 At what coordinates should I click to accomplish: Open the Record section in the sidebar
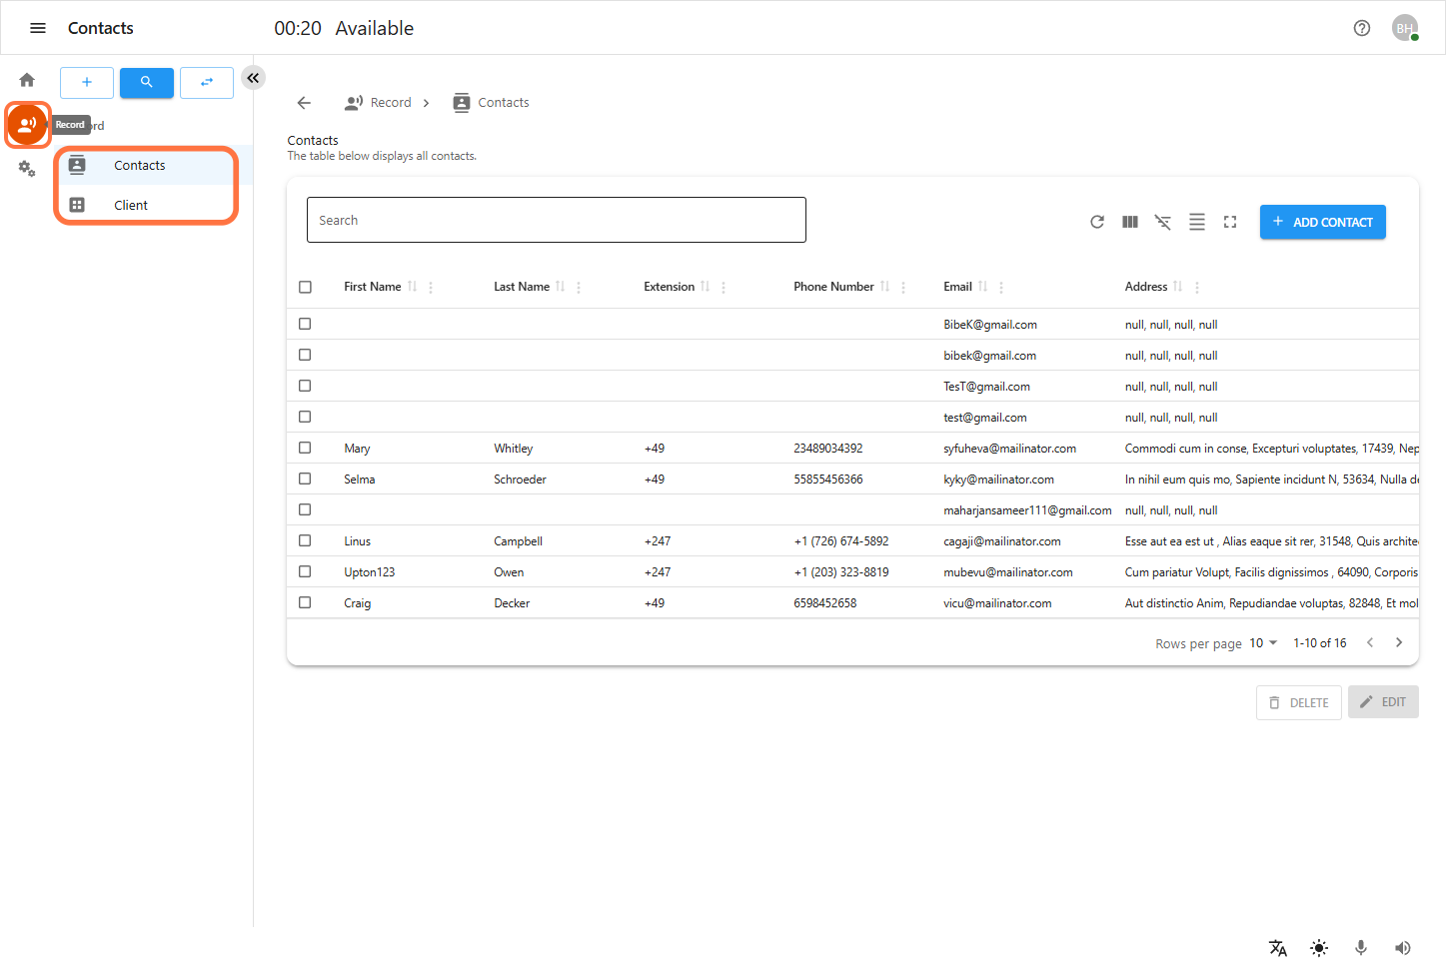point(27,124)
